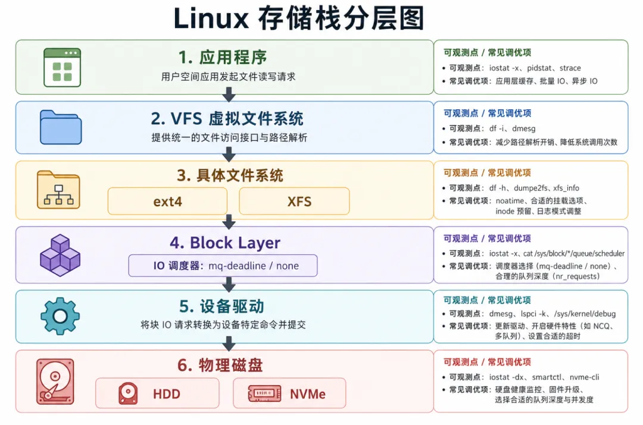
Task: Click the line df -h、dumpe2fs、xfs_info
Action: [534, 188]
